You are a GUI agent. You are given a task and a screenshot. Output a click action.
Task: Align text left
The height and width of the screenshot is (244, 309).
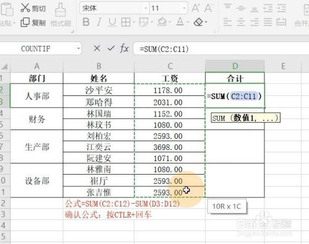227,22
